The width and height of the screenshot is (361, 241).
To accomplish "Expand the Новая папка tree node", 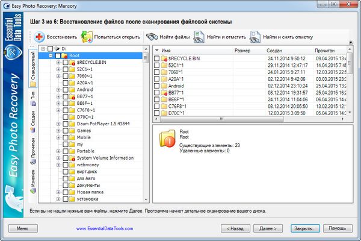I will pyautogui.click(x=58, y=192).
